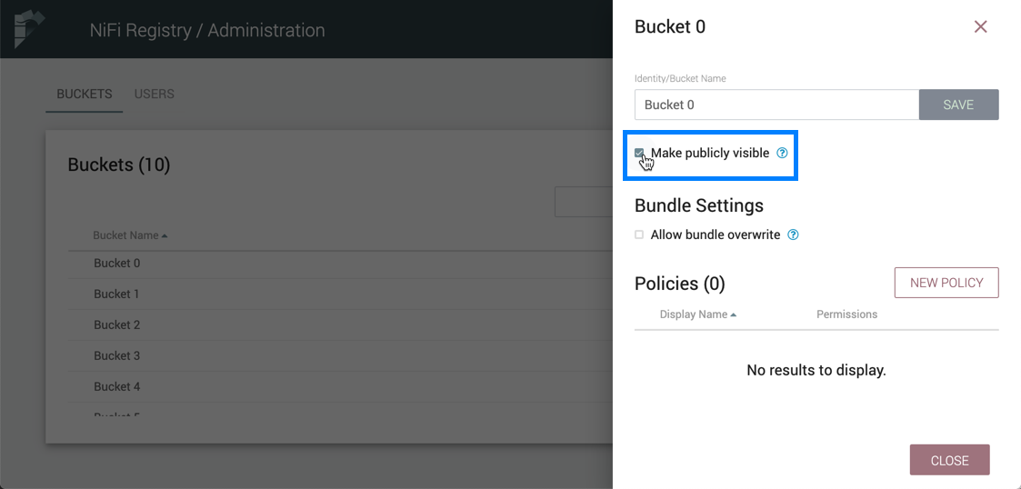Select Bucket 0 in the list
The image size is (1021, 489).
tap(117, 264)
